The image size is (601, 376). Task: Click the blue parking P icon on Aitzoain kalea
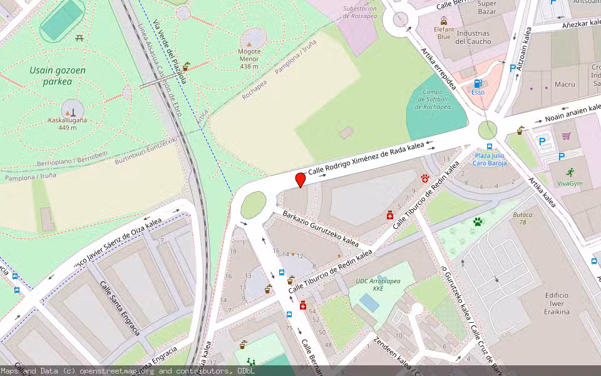tap(513, 67)
